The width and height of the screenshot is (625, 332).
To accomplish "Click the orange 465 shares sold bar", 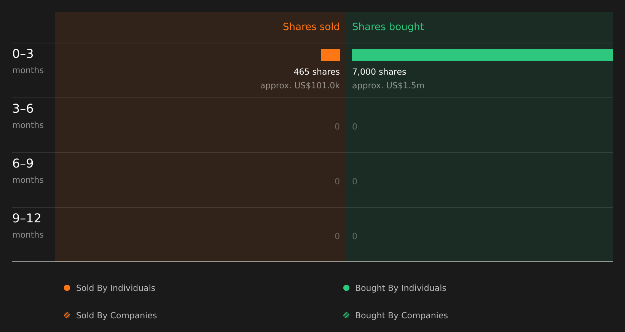I will [x=330, y=55].
